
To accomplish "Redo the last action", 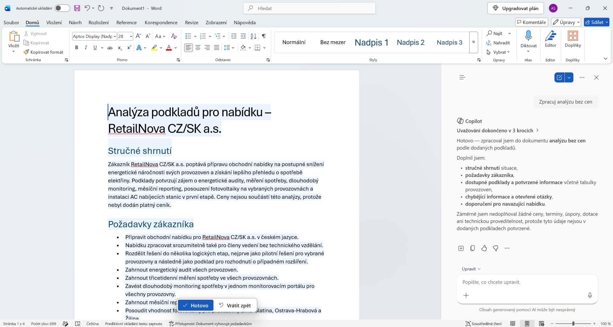I will coord(101,8).
